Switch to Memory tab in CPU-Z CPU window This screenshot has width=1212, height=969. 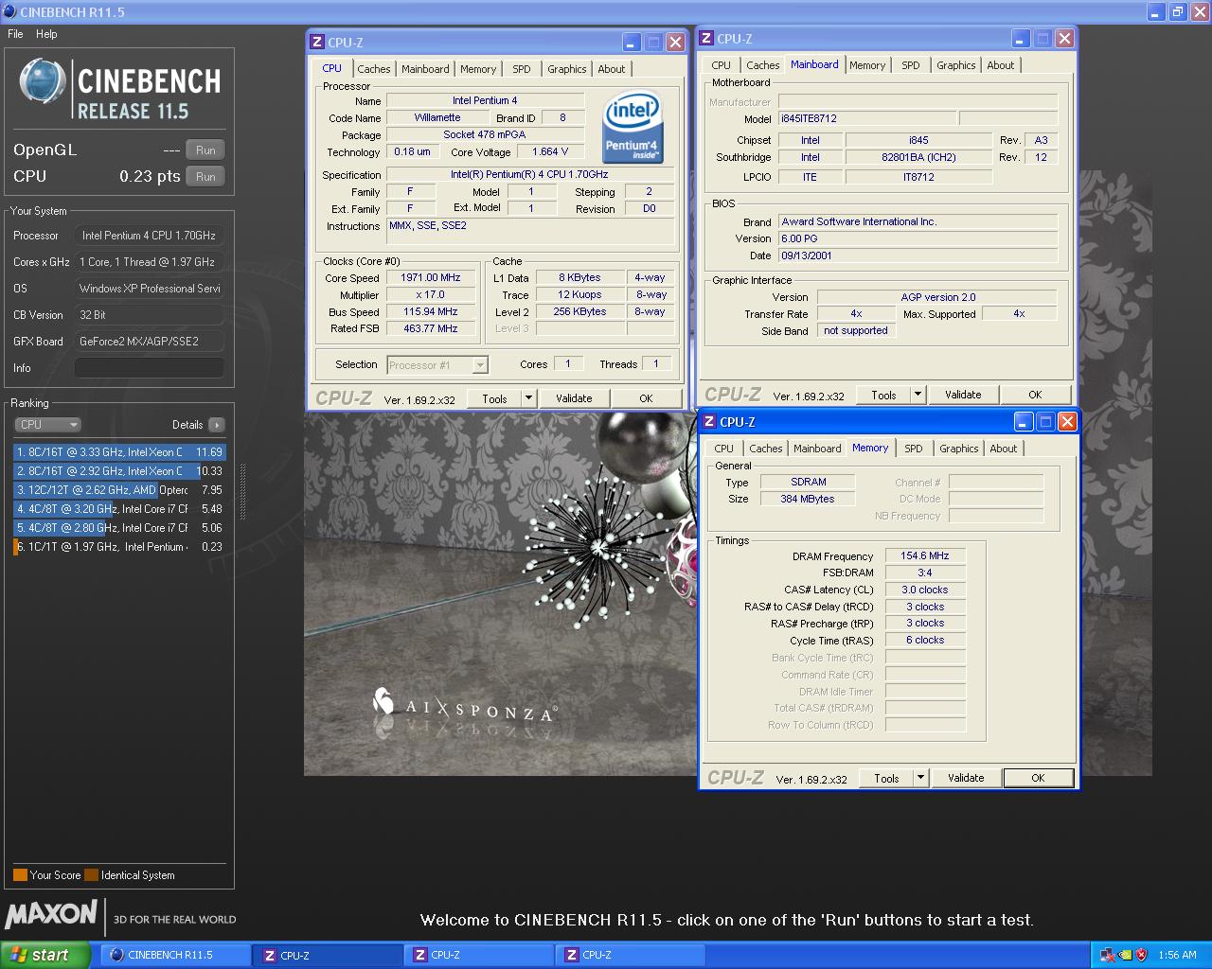pos(478,69)
